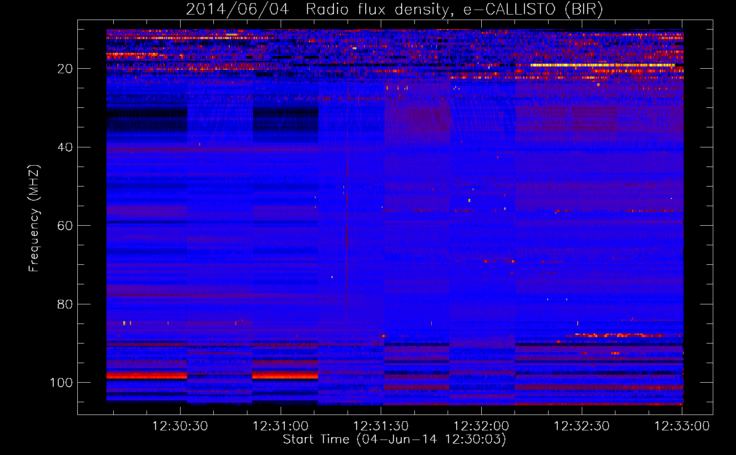Click the 12:31:30 time tick label
736x455 pixels.
(x=381, y=426)
